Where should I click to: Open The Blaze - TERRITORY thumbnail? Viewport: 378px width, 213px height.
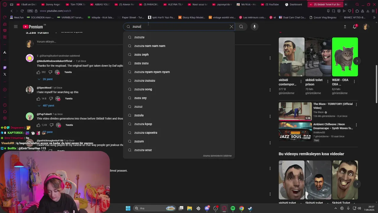(295, 112)
